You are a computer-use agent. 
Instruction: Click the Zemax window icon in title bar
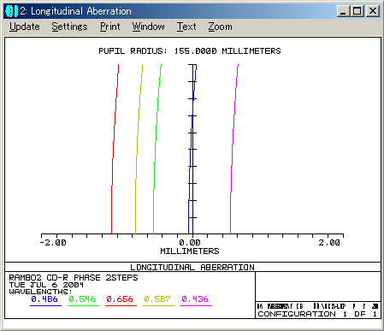[x=11, y=11]
